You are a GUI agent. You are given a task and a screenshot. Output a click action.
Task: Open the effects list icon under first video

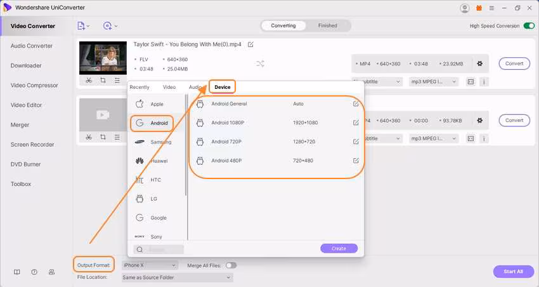[x=117, y=80]
